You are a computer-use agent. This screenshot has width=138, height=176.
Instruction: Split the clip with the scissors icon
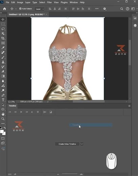(x=45, y=112)
